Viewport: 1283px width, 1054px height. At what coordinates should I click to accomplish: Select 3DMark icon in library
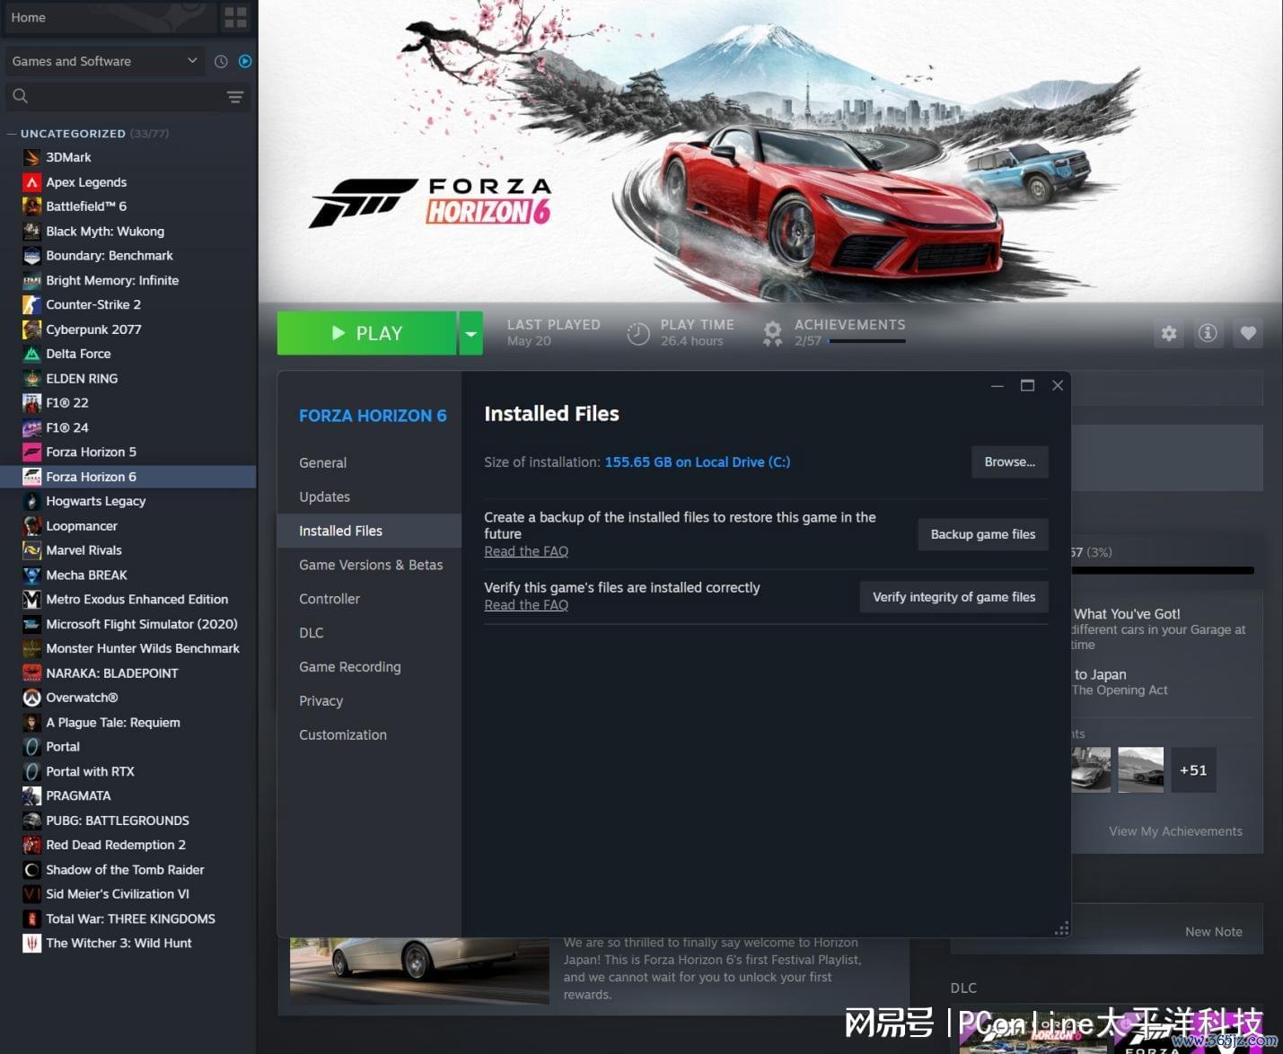click(31, 157)
